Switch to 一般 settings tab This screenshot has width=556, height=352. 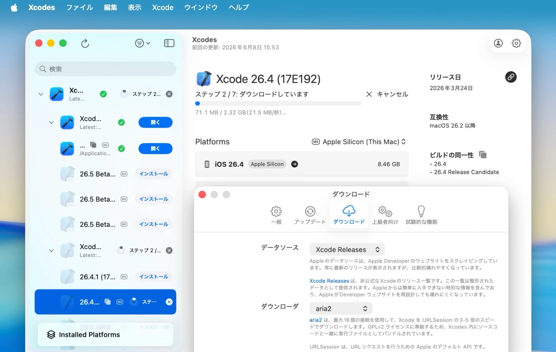click(x=276, y=215)
